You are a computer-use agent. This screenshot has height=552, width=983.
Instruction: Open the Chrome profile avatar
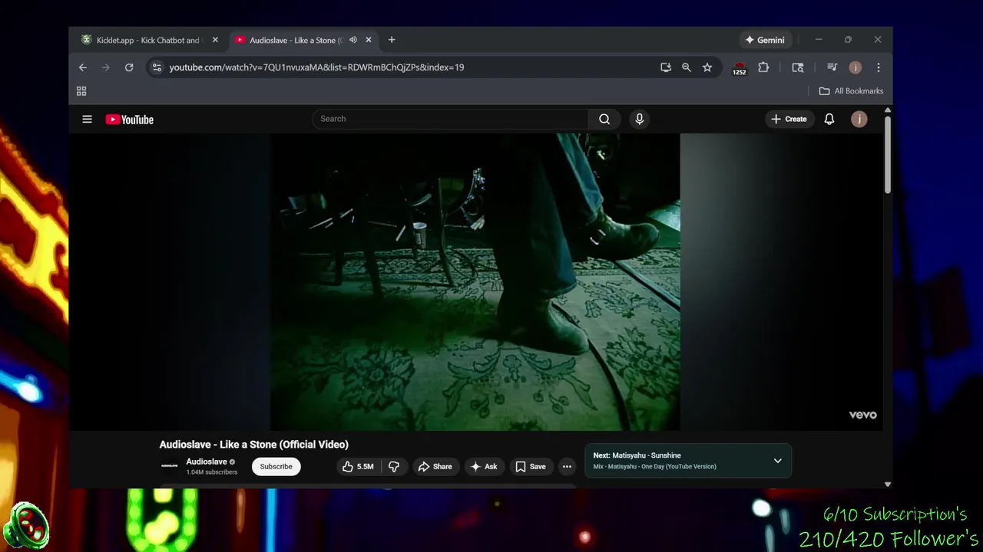[856, 67]
